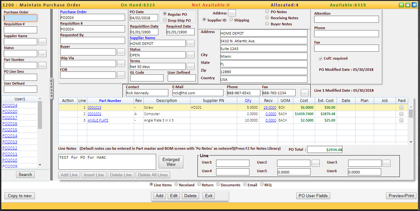
Task: Switch to Line Items view
Action: [151, 184]
